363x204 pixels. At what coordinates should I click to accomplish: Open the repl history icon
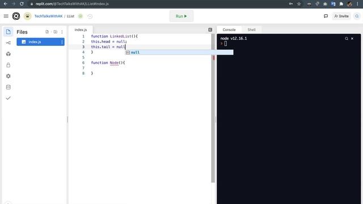(90, 16)
